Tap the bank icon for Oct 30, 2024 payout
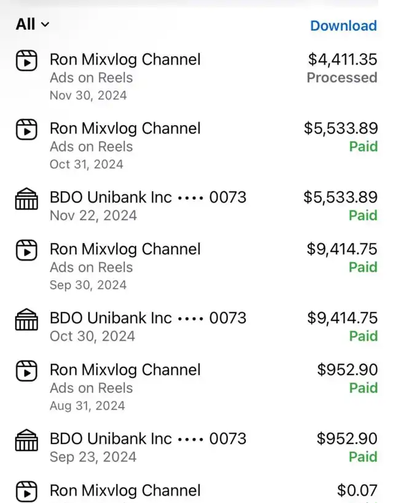The image size is (393, 503). pos(26,319)
